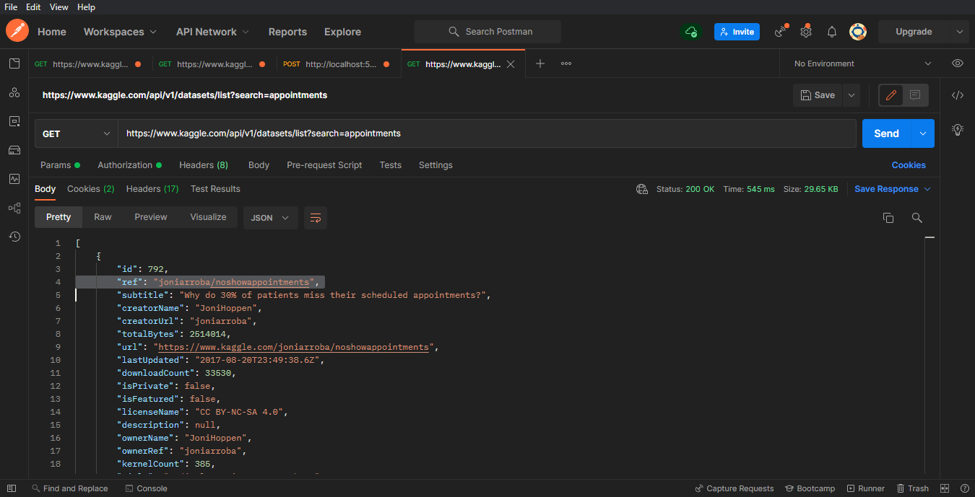Click Capture Requests in the status bar
This screenshot has height=497, width=975.
click(x=734, y=488)
